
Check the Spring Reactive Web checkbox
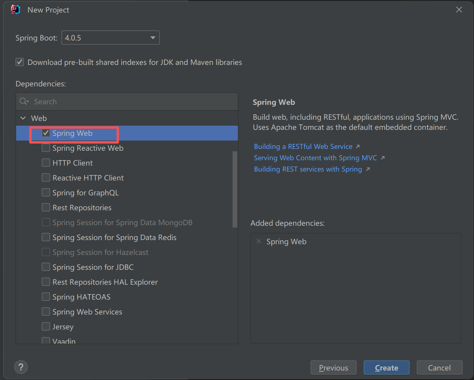[x=46, y=148]
